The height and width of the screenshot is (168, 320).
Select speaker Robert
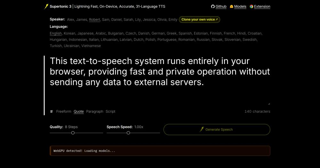click(x=94, y=20)
